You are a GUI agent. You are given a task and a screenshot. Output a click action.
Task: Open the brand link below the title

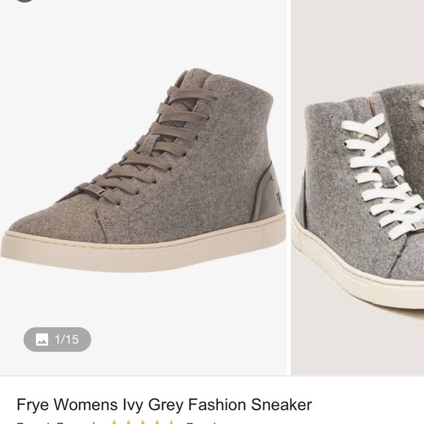[51, 423]
